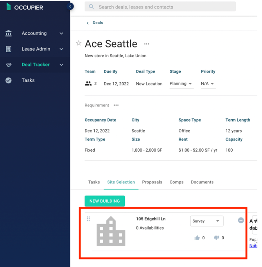Open the Tasks checkmark item in sidebar
Screen dimensions: 262x267
(x=28, y=80)
